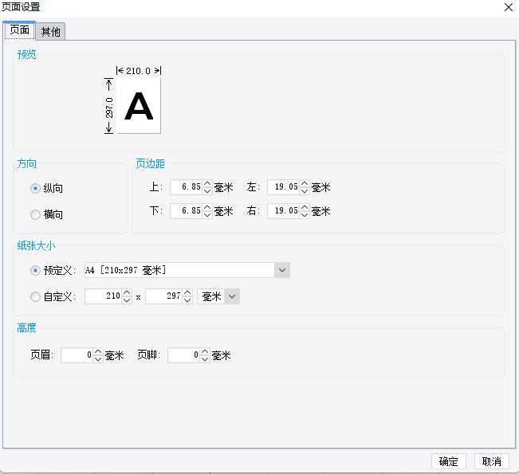This screenshot has width=519, height=474.
Task: Click the right margin 19.05 input field
Action: (284, 210)
